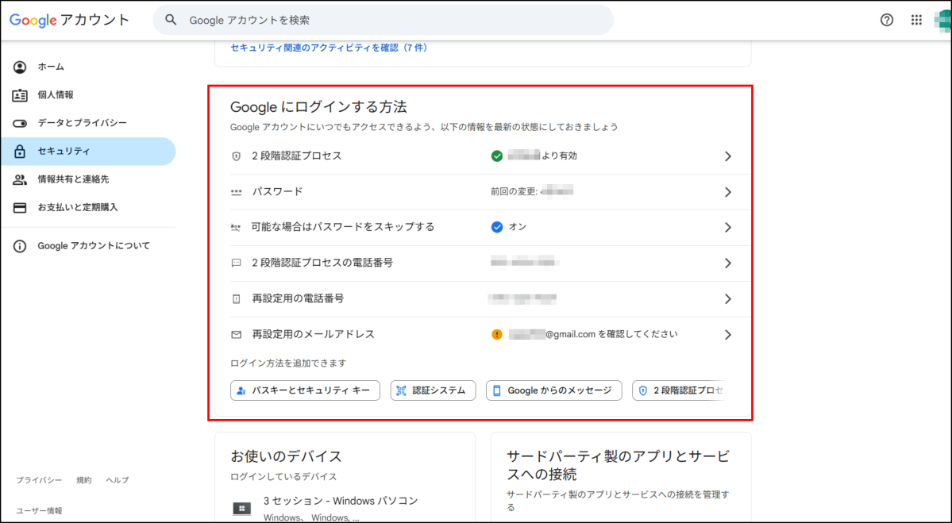This screenshot has height=523, width=952.
Task: Click the Windows device icon
Action: tap(241, 509)
